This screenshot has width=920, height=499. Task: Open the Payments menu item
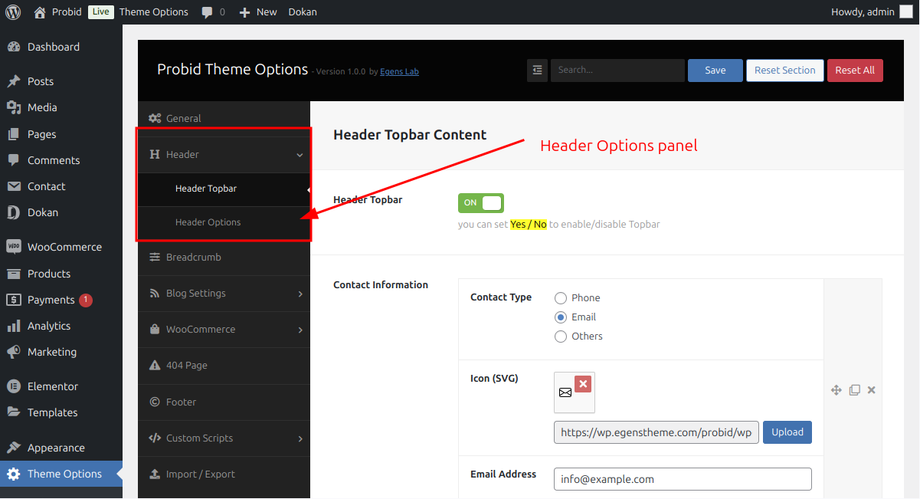tap(61, 300)
